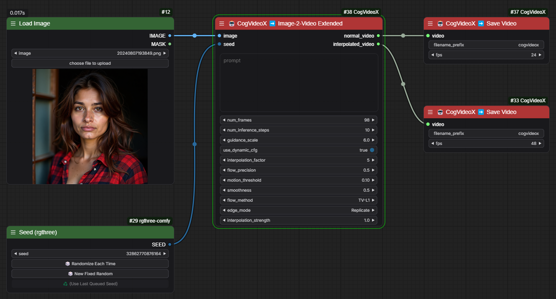This screenshot has height=299, width=556.
Task: Click New Fixed Random button
Action: point(90,274)
